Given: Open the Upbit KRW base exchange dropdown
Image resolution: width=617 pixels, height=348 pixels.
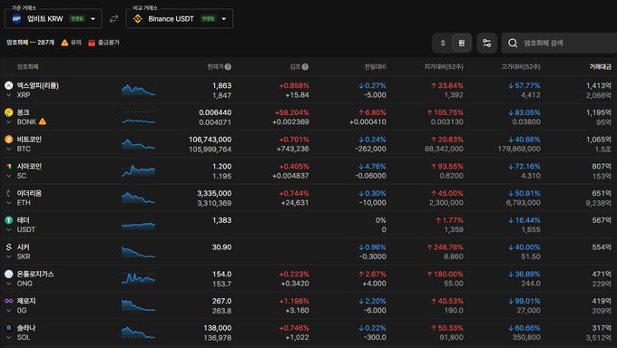Looking at the screenshot, I should pos(54,18).
